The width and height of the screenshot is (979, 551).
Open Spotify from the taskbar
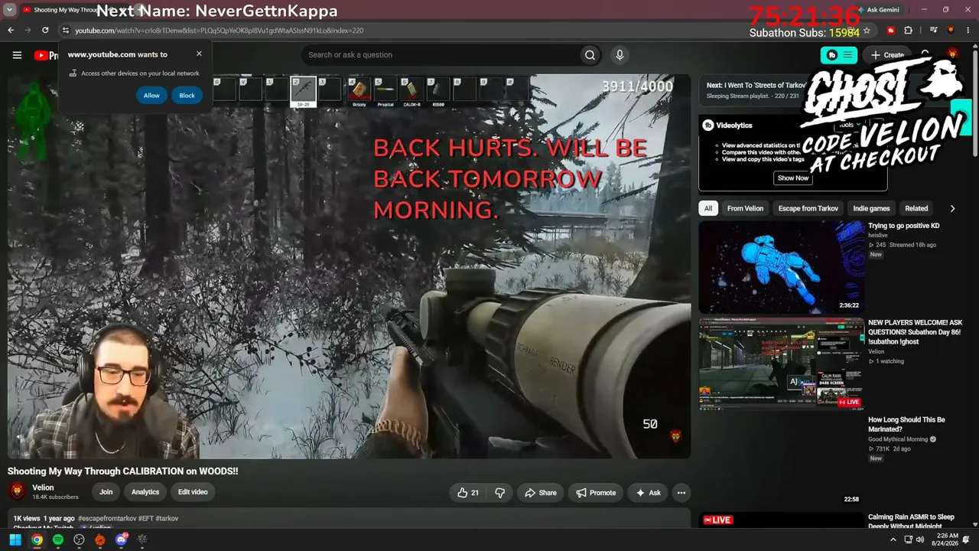tap(58, 540)
